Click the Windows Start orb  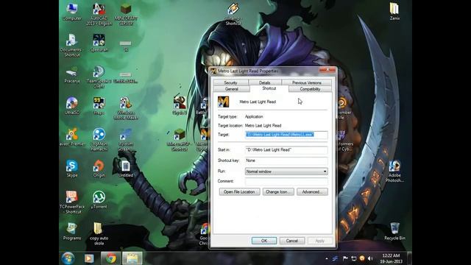coord(68,258)
